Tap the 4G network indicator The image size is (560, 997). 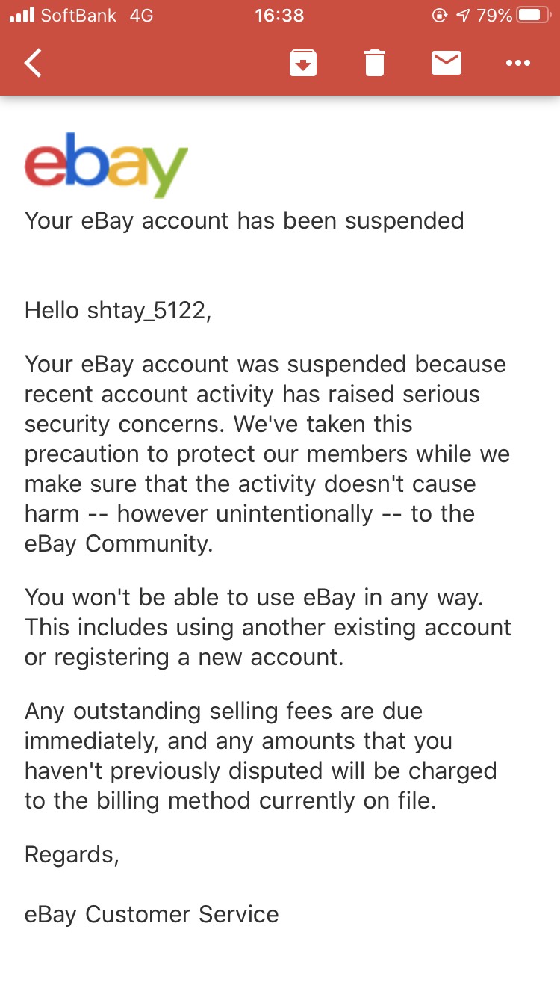[141, 15]
